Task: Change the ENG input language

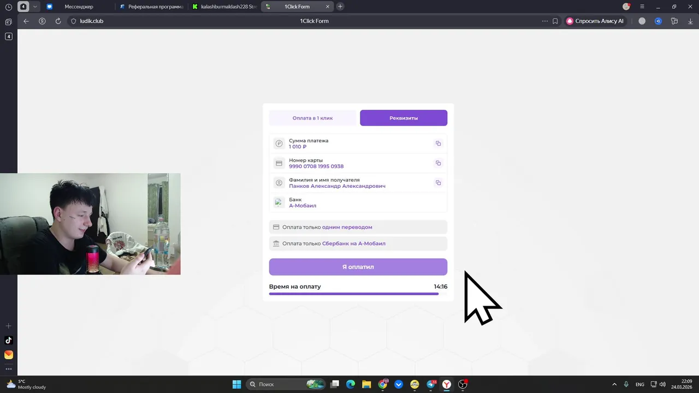Action: (640, 384)
